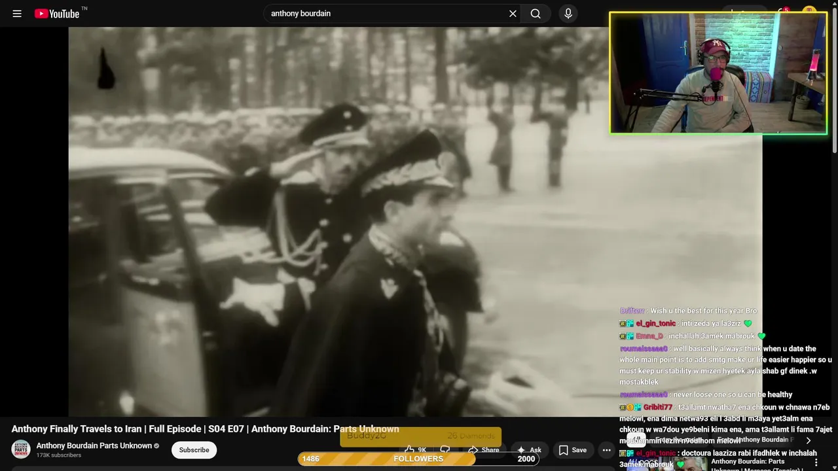Click the '173K subscribers' count
Screen dimensions: 838x471
point(59,455)
